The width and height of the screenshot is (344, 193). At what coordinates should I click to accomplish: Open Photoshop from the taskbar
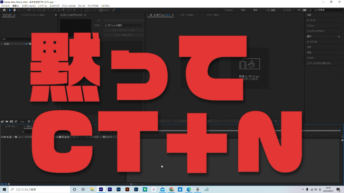coord(118,189)
